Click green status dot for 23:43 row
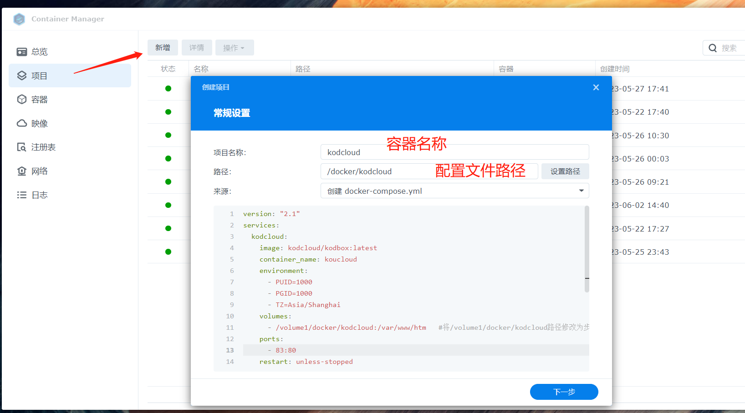Screen dimensions: 745x413 coord(168,252)
